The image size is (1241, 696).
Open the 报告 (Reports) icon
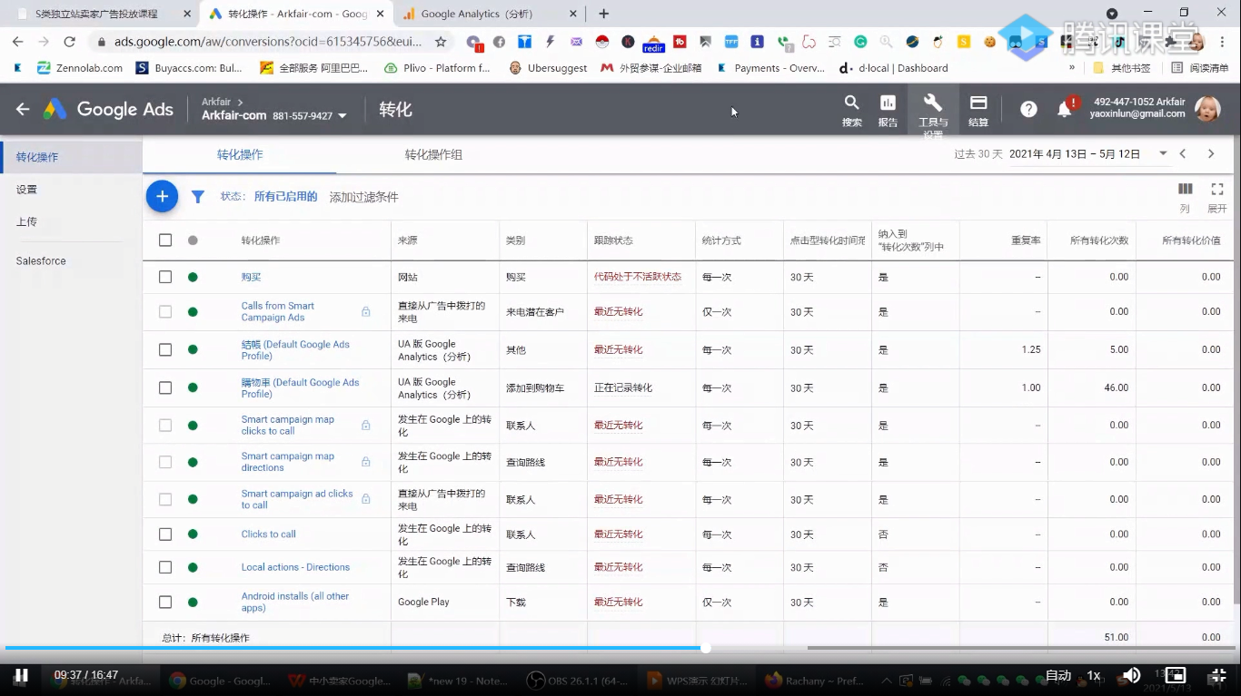(888, 104)
